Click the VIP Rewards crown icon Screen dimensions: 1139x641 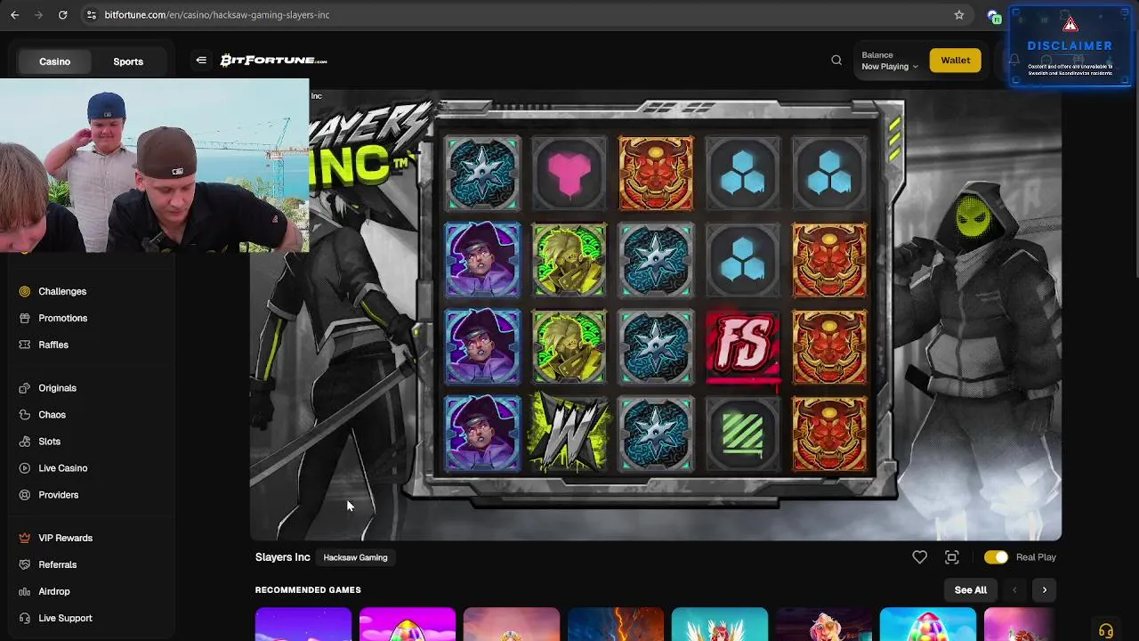[x=25, y=538]
